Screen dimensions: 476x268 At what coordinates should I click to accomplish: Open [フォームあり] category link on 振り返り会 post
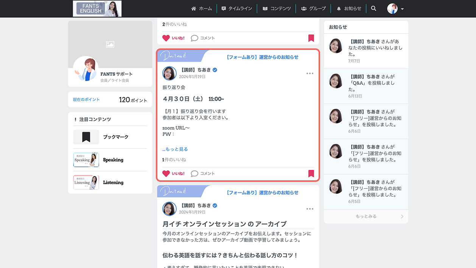[263, 57]
